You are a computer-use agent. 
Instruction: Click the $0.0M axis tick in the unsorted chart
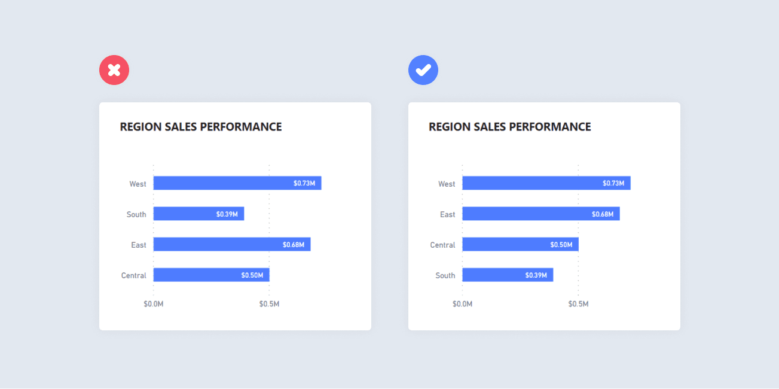pos(154,304)
